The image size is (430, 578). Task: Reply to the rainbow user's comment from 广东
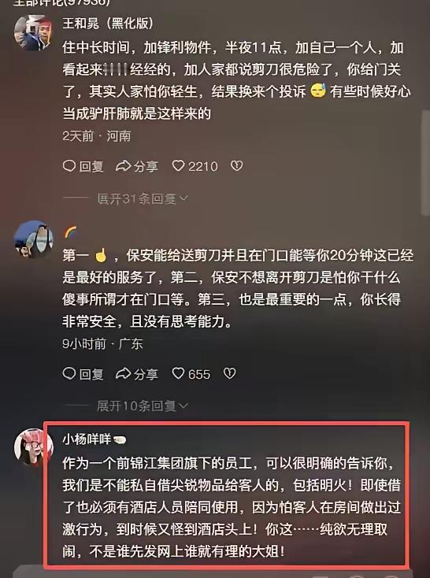[x=83, y=374]
